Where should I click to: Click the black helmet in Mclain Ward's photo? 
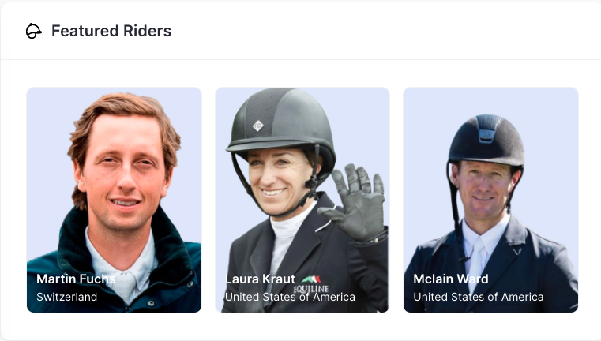[486, 140]
